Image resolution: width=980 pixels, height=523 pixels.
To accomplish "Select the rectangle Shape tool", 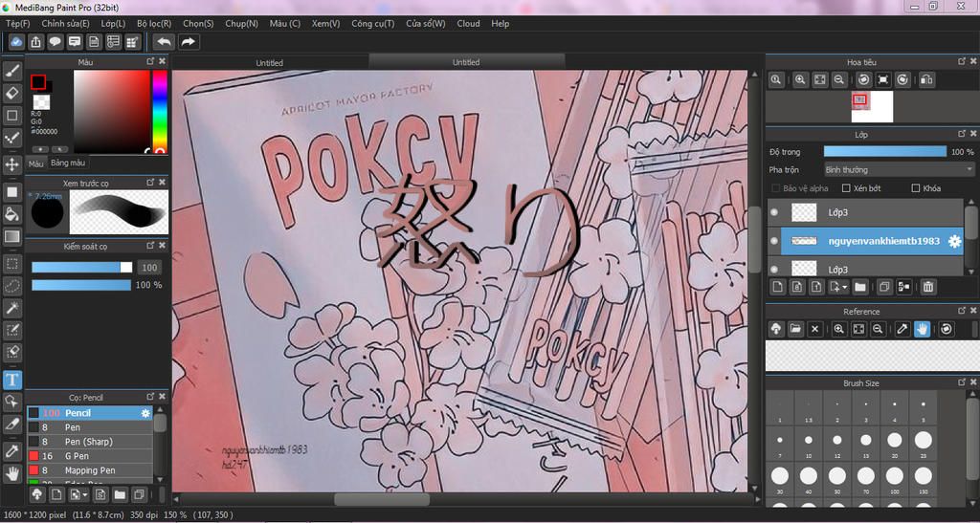I will (x=11, y=116).
